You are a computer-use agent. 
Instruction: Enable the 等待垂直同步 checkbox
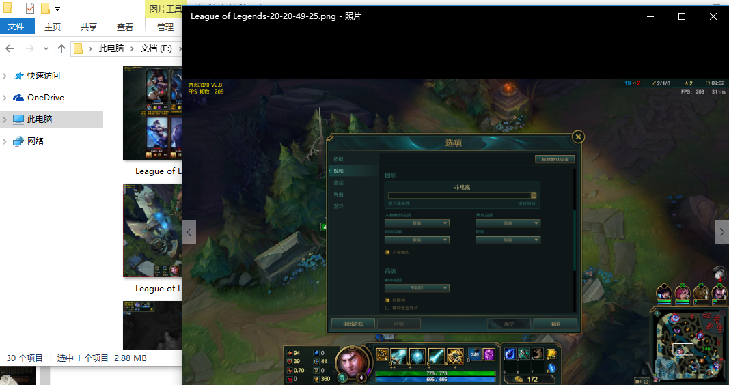click(387, 308)
